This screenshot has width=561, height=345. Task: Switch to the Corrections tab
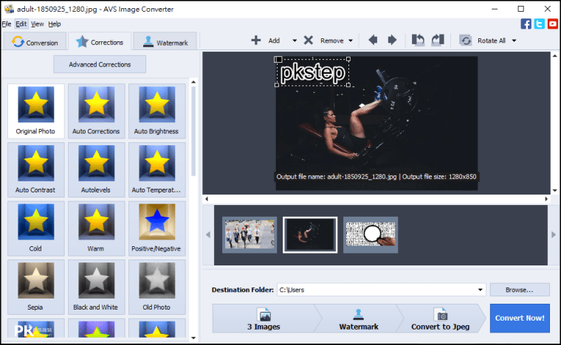click(100, 41)
